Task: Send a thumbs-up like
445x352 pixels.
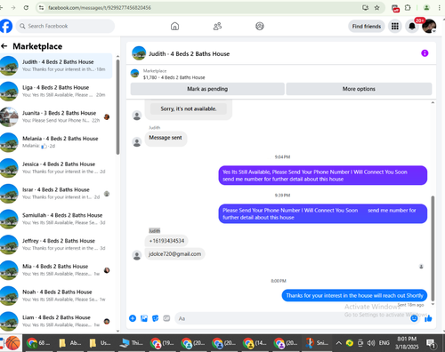Action: [428, 318]
